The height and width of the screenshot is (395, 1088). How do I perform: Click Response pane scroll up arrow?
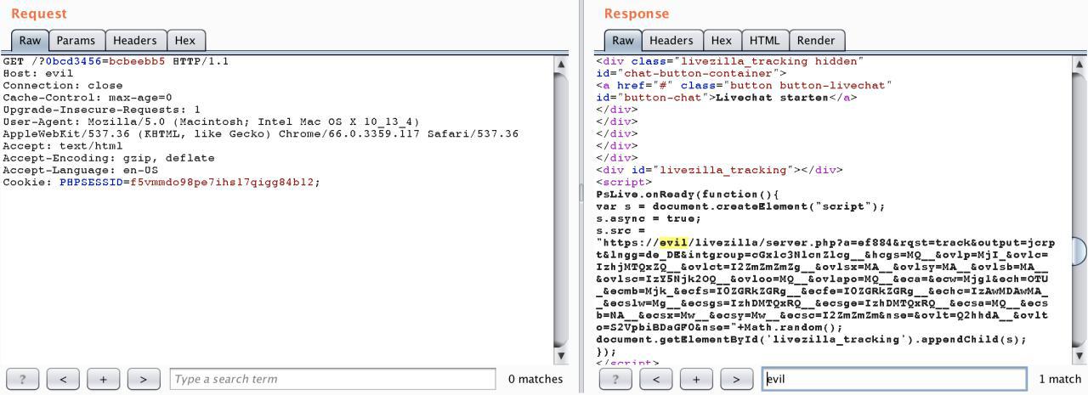click(1080, 64)
